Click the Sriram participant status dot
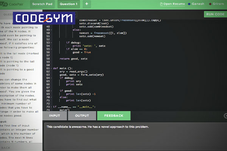Screen dimensions: 227x151 210,4
